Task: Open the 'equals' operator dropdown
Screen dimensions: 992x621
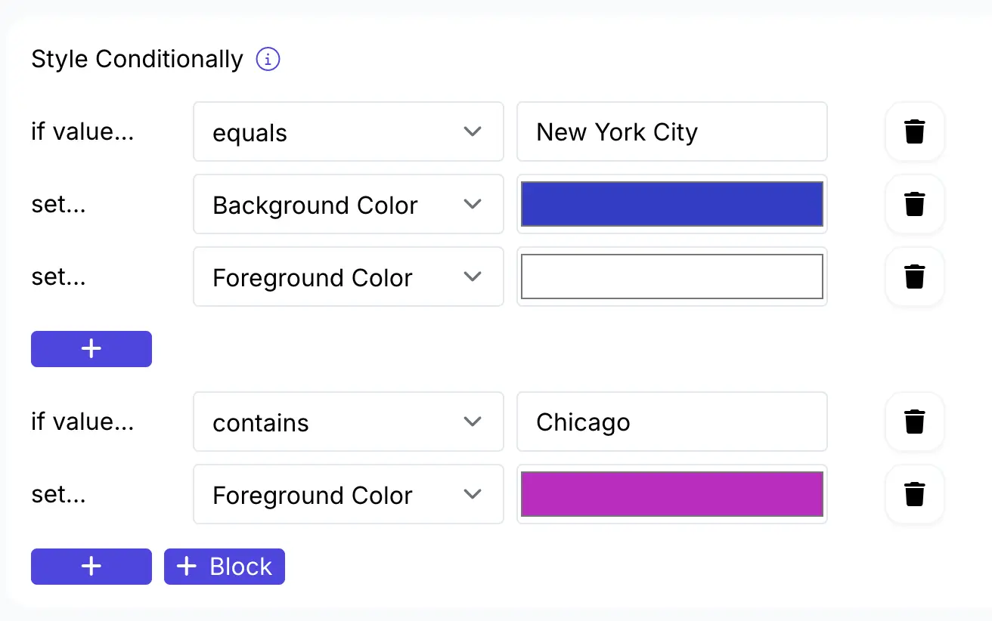Action: point(349,132)
